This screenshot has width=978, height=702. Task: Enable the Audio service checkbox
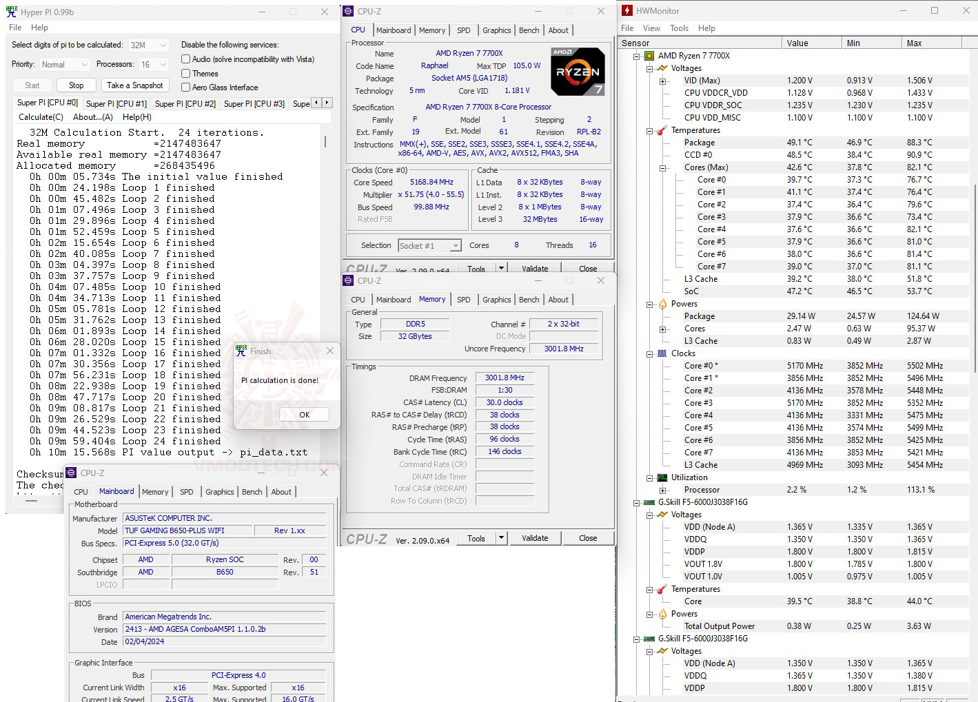click(186, 59)
